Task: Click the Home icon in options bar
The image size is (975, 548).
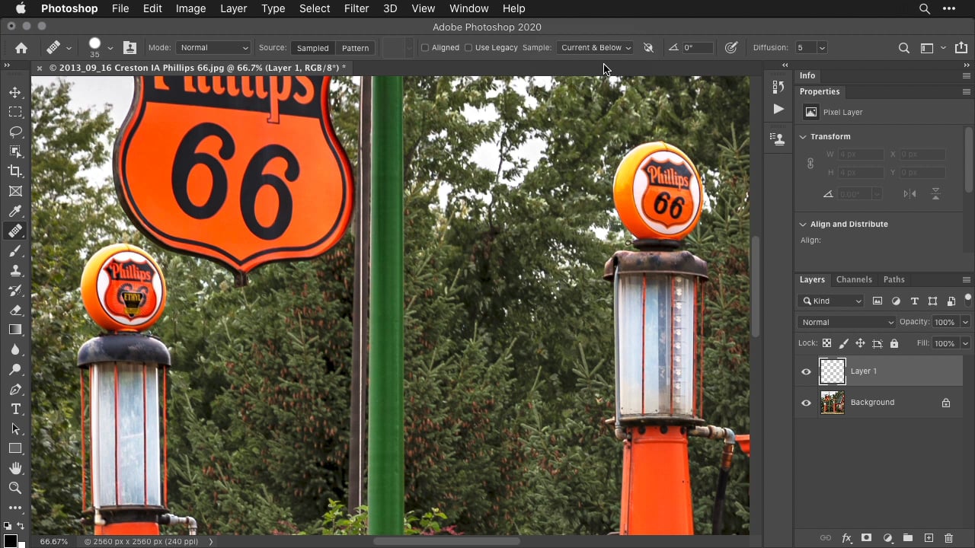Action: click(21, 47)
